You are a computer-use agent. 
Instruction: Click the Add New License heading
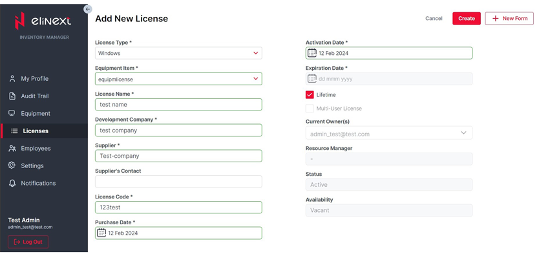tap(132, 19)
